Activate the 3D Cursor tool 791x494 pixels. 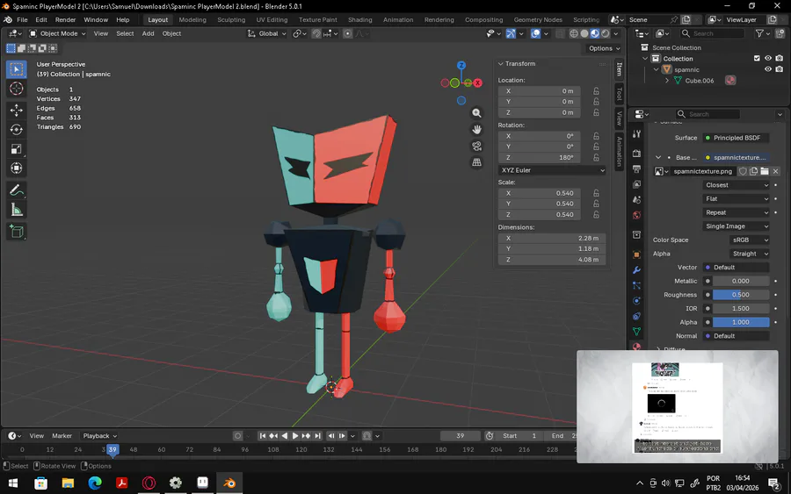[16, 89]
